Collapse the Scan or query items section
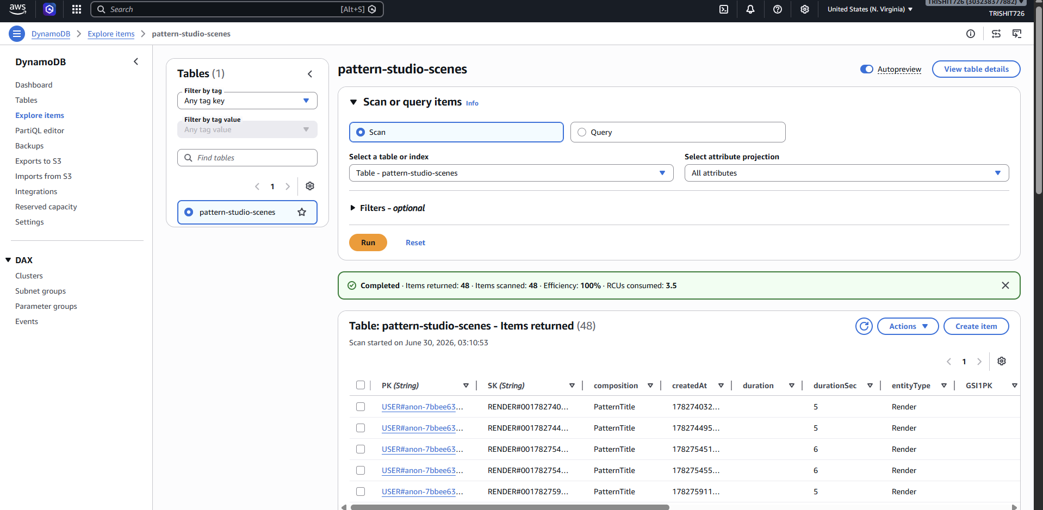Viewport: 1043px width, 510px height. [353, 102]
